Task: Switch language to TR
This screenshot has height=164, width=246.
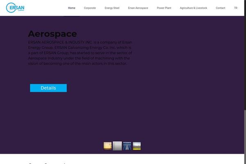Action: click(236, 8)
